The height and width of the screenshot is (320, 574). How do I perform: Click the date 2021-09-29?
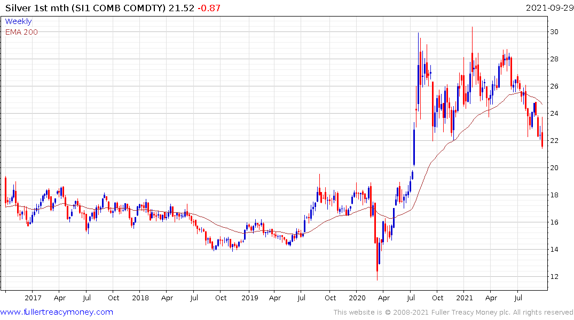(549, 8)
